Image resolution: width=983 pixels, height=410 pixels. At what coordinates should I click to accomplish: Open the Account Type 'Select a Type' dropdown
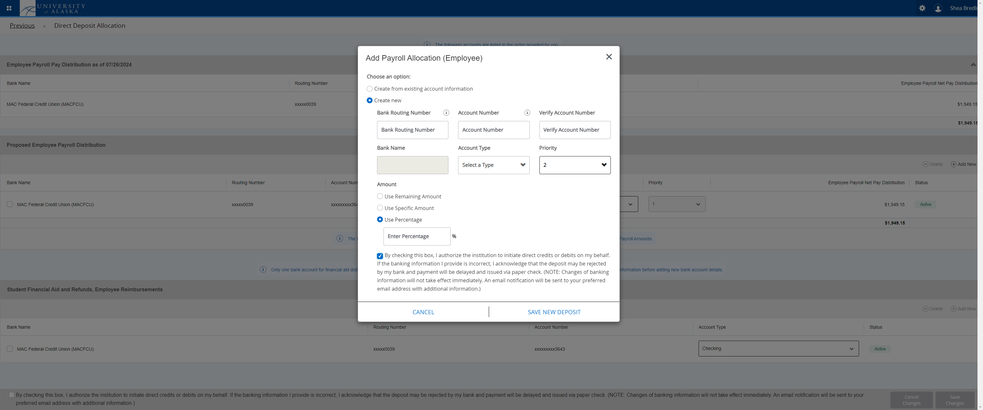(x=493, y=165)
